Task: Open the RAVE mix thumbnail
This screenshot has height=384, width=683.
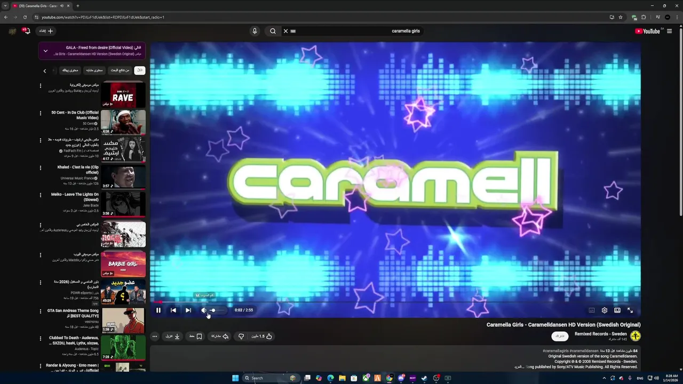Action: click(x=123, y=95)
